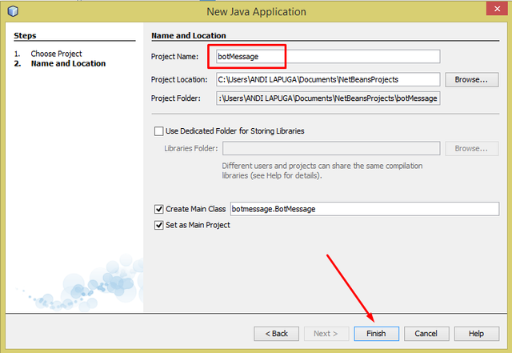Image resolution: width=512 pixels, height=353 pixels.
Task: Uncheck Set as Main Project checkbox
Action: (x=158, y=225)
